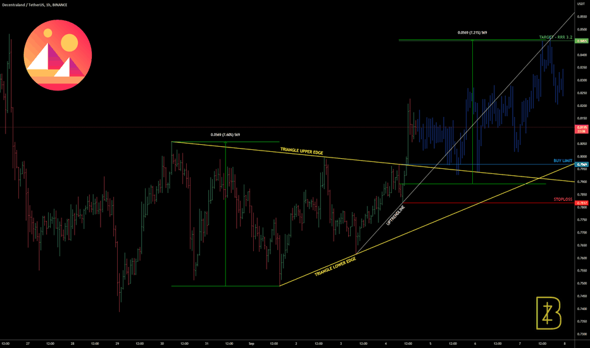Click 0.8500 on the price axis
The height and width of the screenshot is (348, 590).
pos(582,29)
